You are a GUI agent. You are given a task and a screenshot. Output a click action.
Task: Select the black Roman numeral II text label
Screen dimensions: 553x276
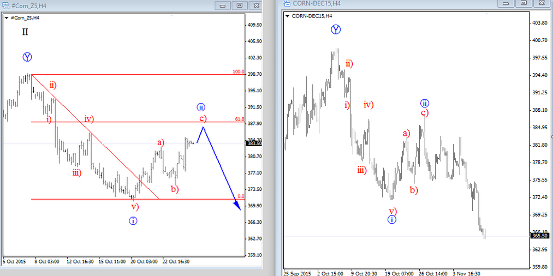tap(25, 32)
